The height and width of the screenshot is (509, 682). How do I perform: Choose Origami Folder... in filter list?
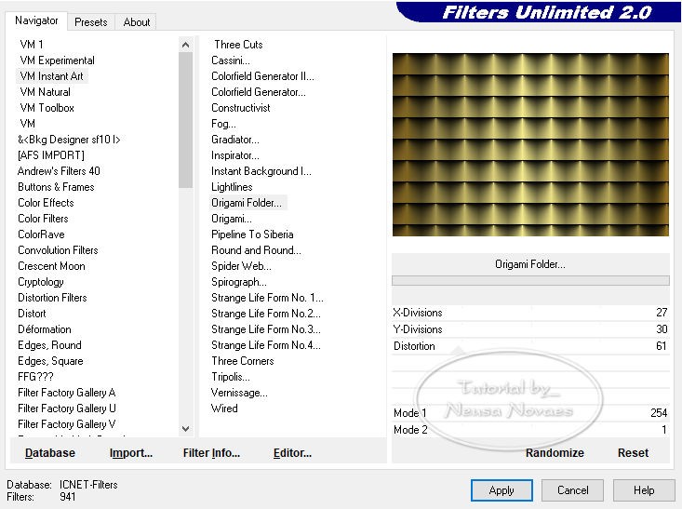point(247,203)
